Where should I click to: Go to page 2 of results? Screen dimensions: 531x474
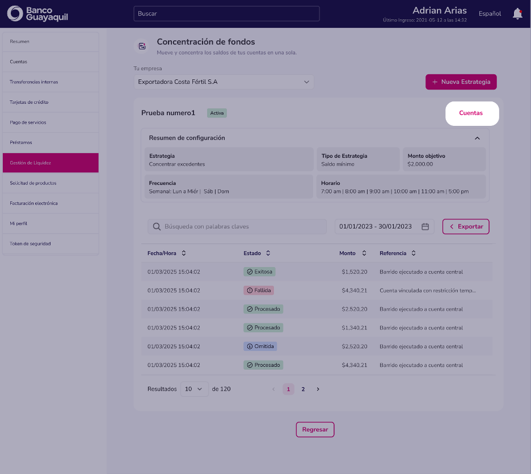click(x=303, y=389)
